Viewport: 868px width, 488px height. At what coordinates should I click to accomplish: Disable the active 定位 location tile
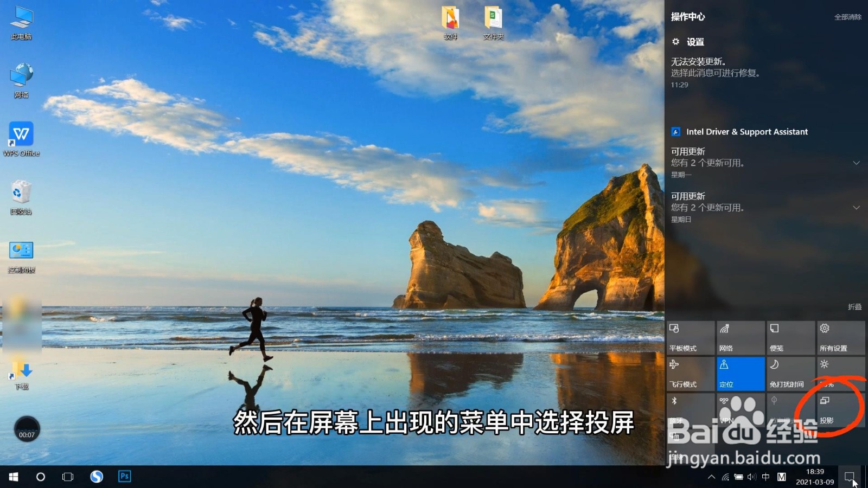(740, 374)
